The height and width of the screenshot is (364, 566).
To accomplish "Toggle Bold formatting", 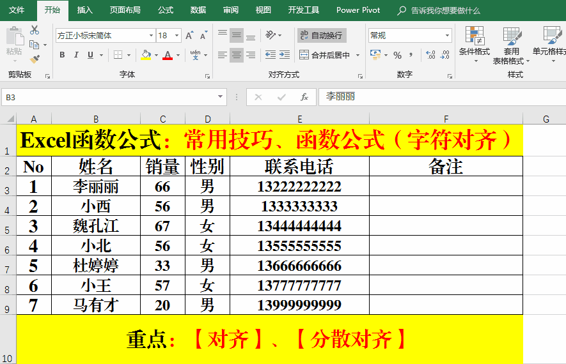I will (x=62, y=55).
